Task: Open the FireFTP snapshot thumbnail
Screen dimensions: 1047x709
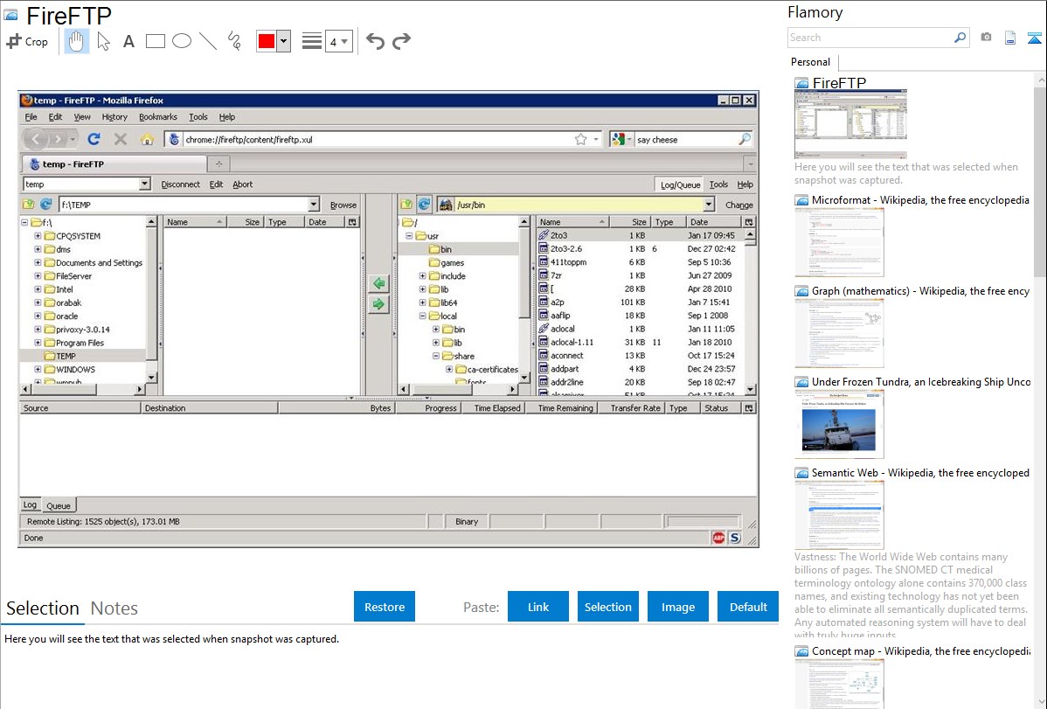Action: 850,124
